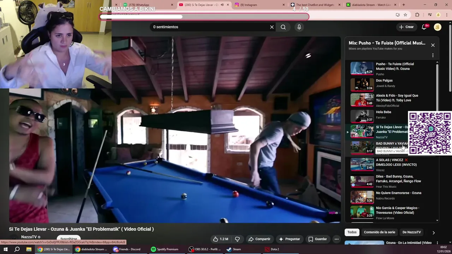Screen dimensions: 452x254
Task: Mute audio on the YouTube browser tab
Action: click(x=222, y=5)
